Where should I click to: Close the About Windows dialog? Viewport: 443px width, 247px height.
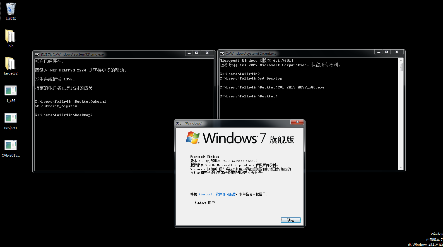(298, 122)
